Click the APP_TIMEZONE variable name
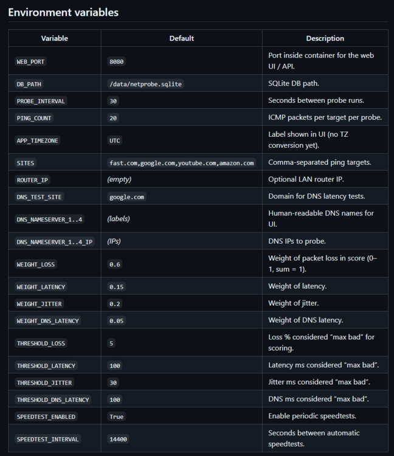394x456 pixels. [x=37, y=140]
